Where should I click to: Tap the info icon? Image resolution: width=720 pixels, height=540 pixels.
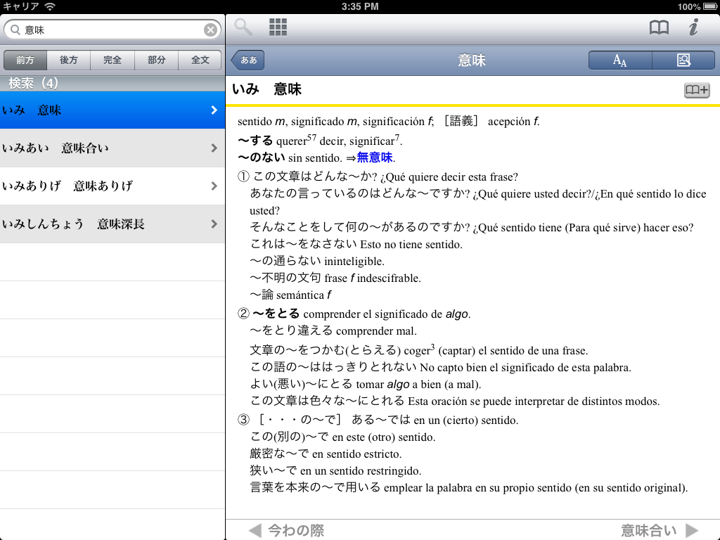693,28
